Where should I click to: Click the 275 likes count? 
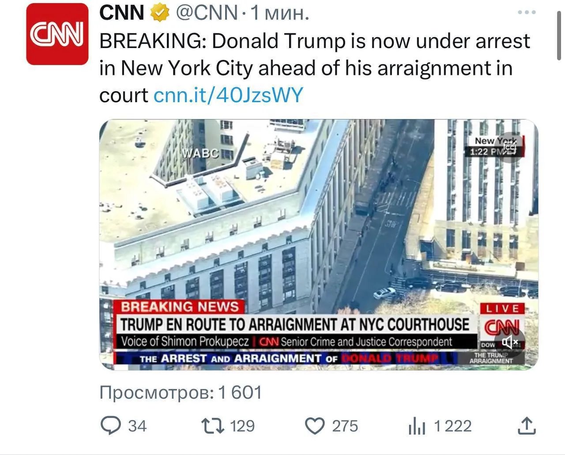pyautogui.click(x=345, y=426)
